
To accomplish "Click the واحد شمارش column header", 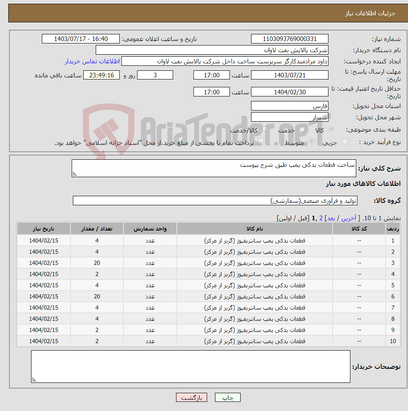I will point(150,229).
